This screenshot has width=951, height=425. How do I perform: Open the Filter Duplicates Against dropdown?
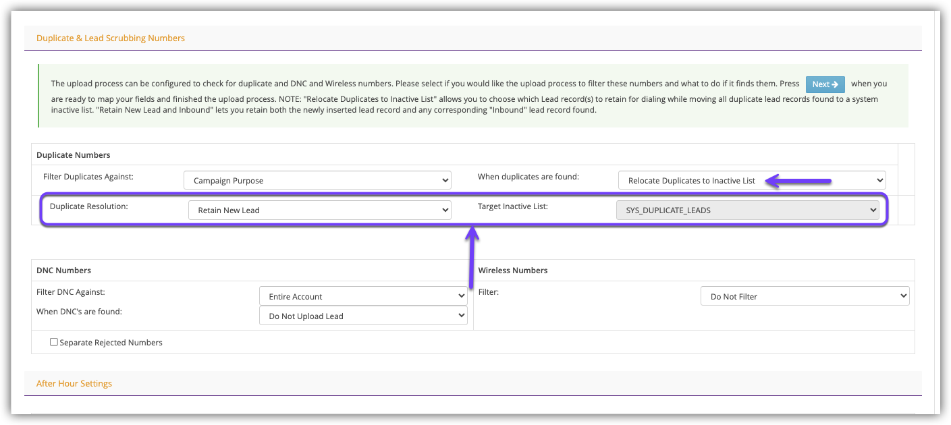317,180
